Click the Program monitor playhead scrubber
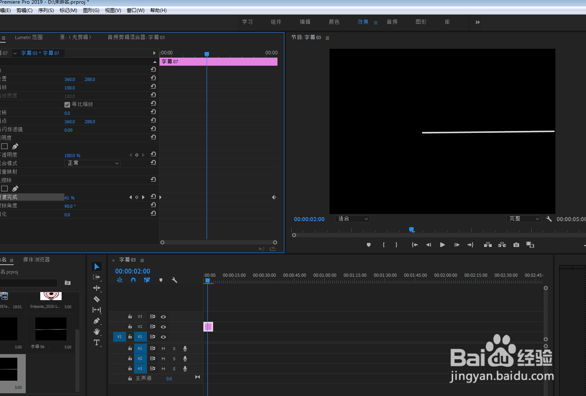This screenshot has height=396, width=586. [x=412, y=230]
